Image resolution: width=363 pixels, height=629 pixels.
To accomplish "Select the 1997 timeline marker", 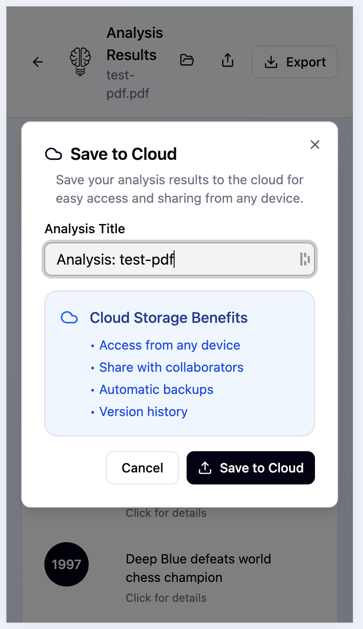I will (67, 564).
